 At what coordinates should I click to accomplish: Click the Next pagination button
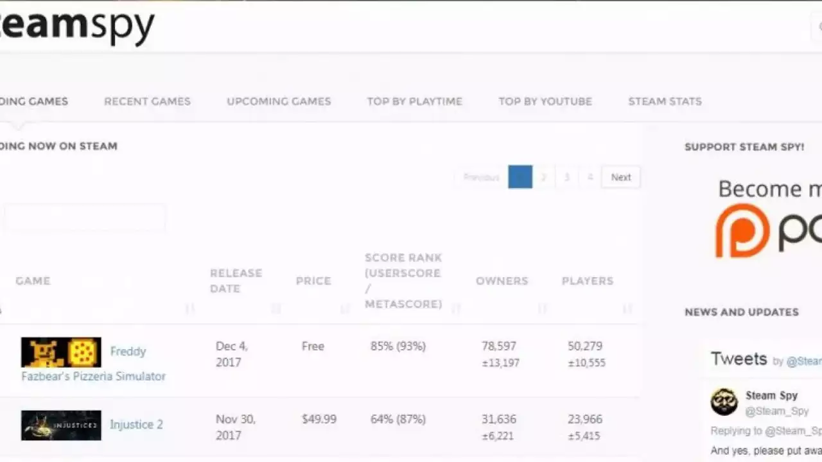[x=621, y=177]
